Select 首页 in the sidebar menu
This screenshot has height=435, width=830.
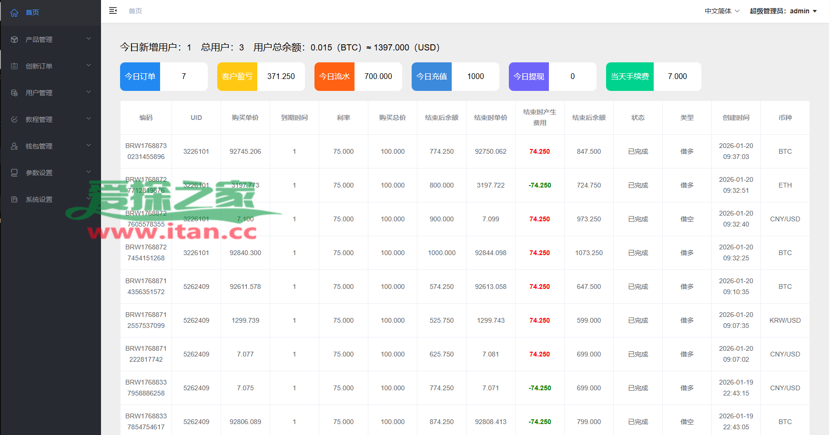[x=32, y=12]
